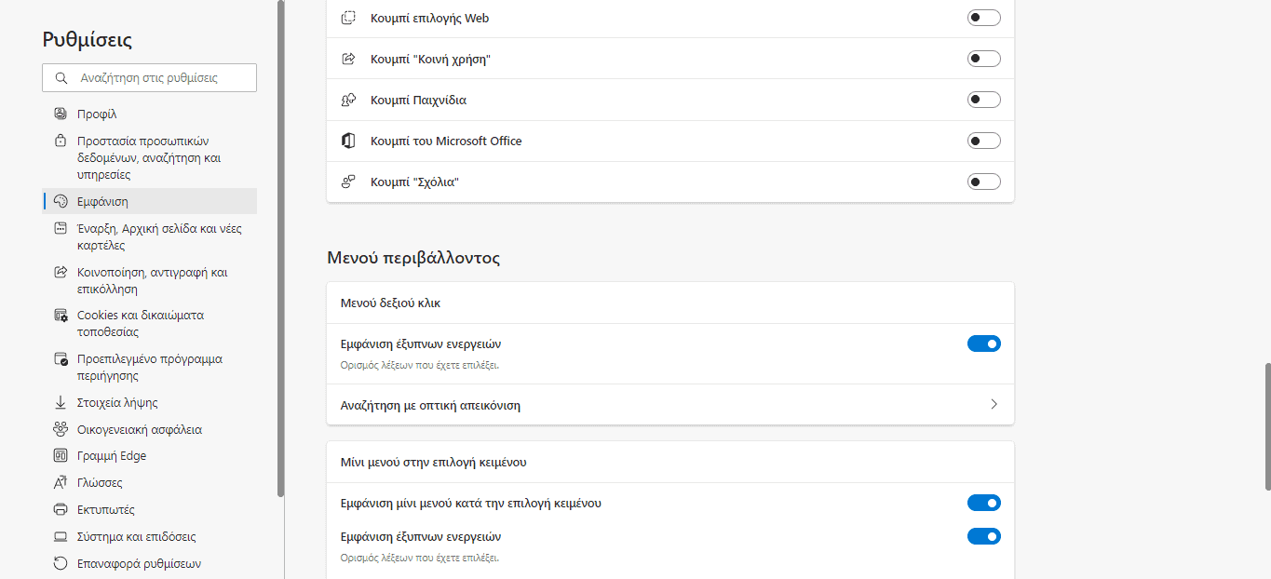Open Προεπιλεγμένο πρόγραμμα περιήγησης settings
Screen dimensions: 1271x579
coord(149,366)
